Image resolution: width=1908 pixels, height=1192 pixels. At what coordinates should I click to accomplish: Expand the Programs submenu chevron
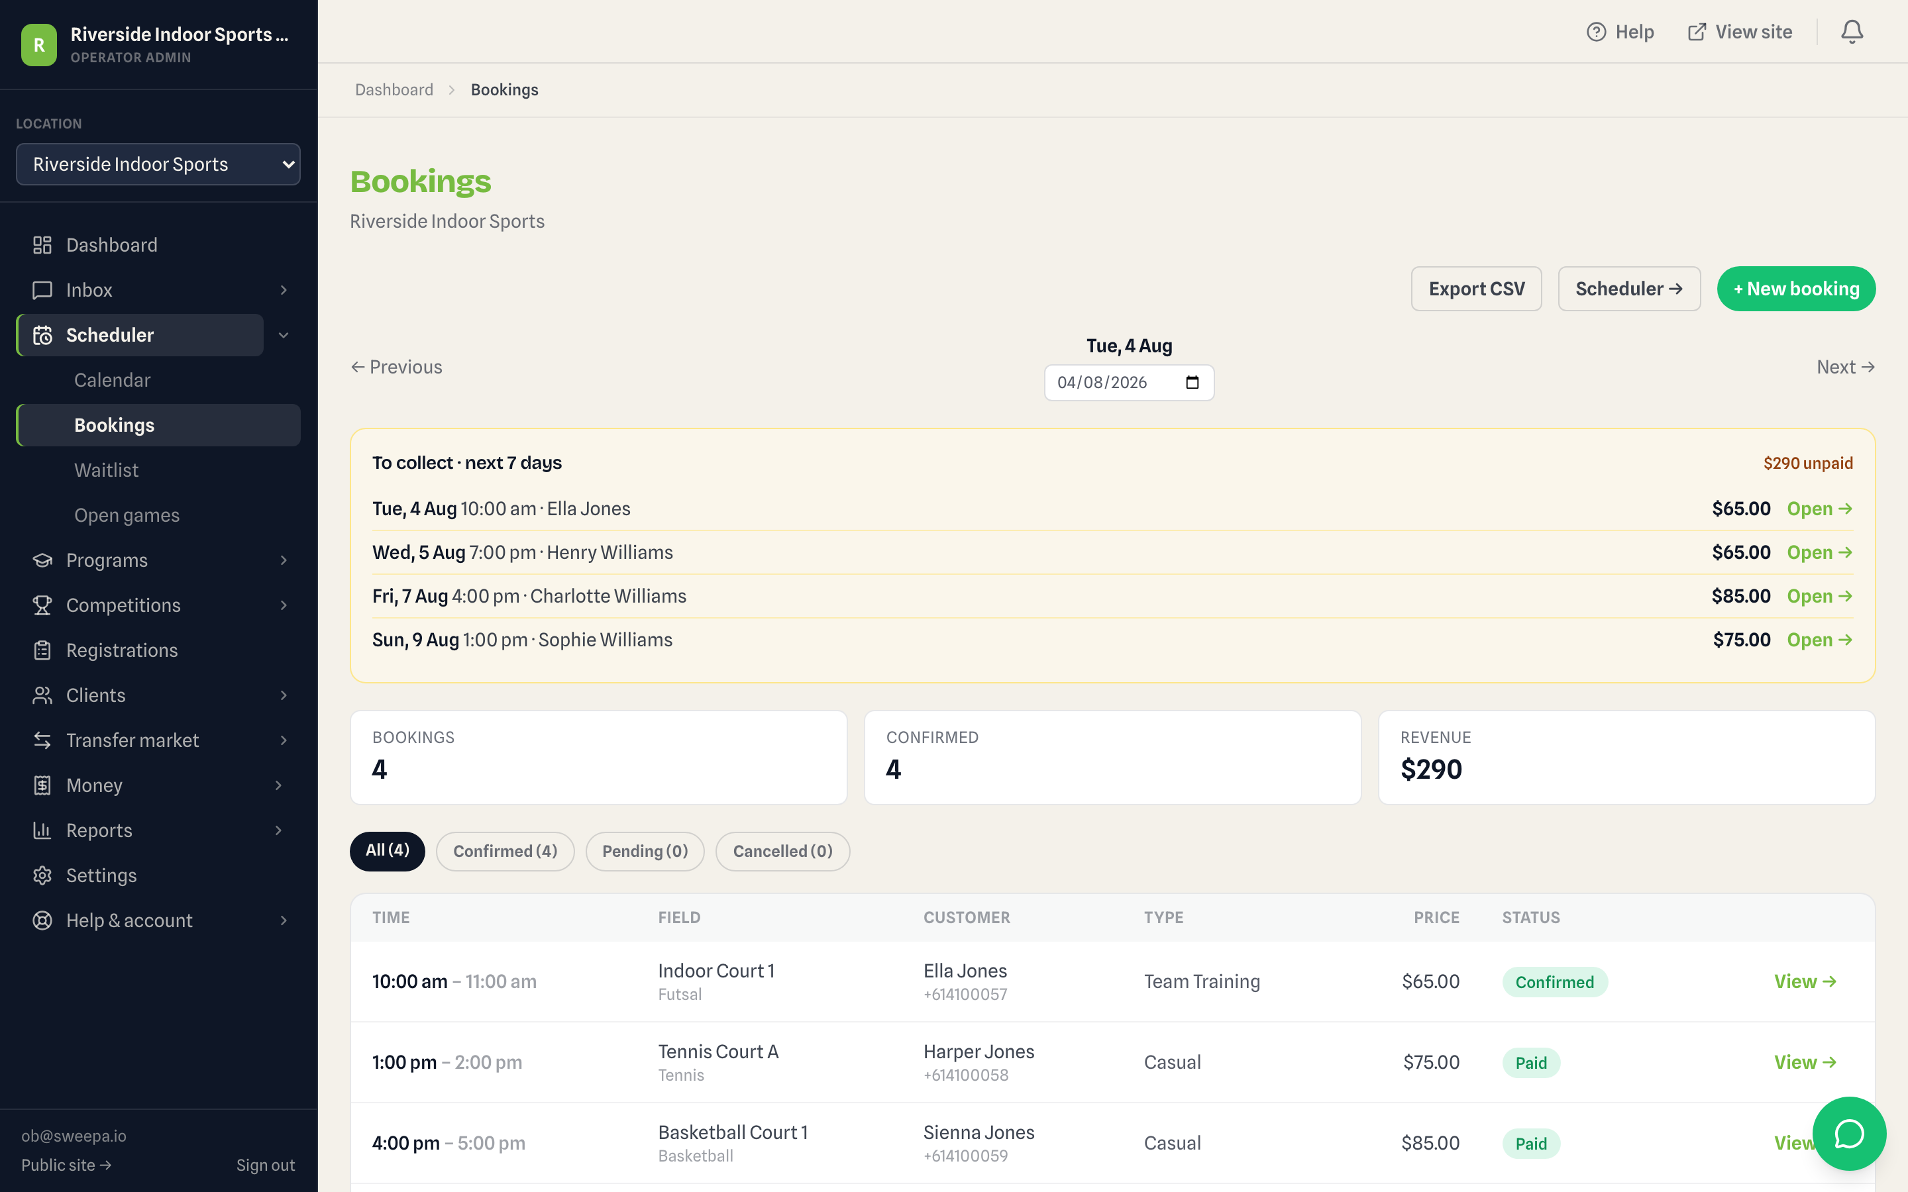click(x=284, y=560)
